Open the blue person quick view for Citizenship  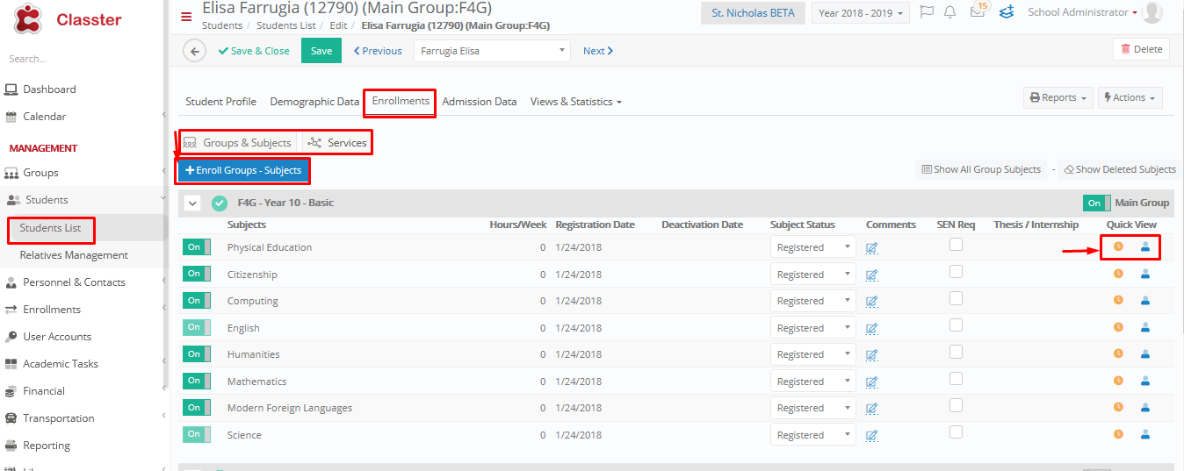click(x=1145, y=274)
